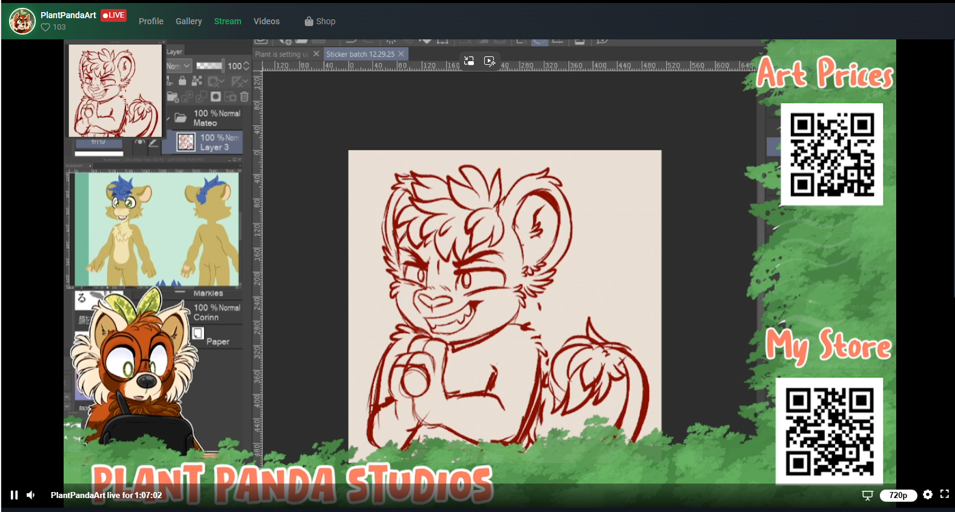Click the cast-to-screen icon in player bar

click(x=867, y=495)
